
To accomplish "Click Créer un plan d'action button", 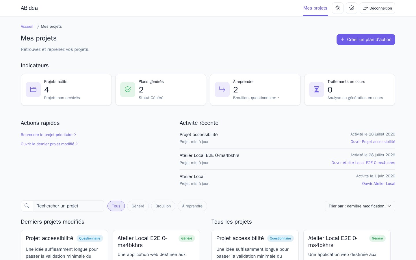I will [x=366, y=40].
